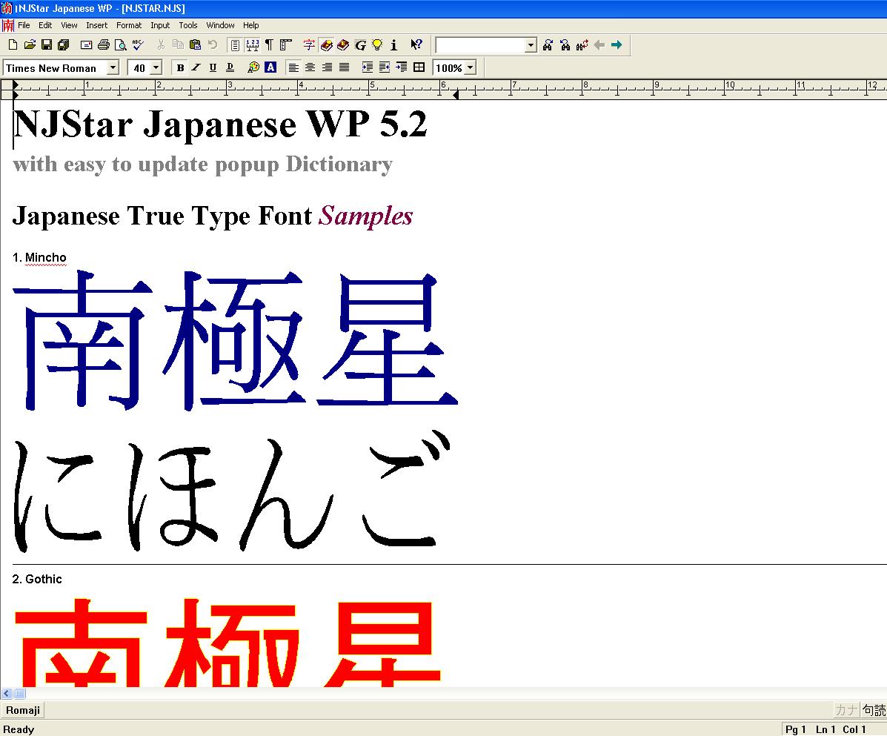Click the open folder icon in toolbar
Viewport: 887px width, 736px height.
(x=30, y=44)
